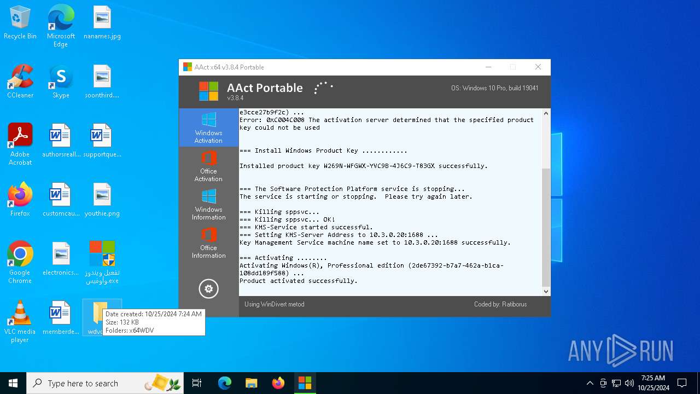Click 'Coded by: Ratiborus' text
The image size is (700, 394).
click(500, 304)
